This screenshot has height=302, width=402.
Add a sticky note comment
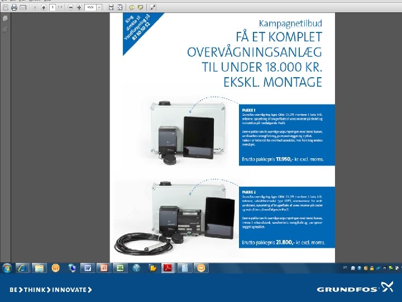coord(132,7)
